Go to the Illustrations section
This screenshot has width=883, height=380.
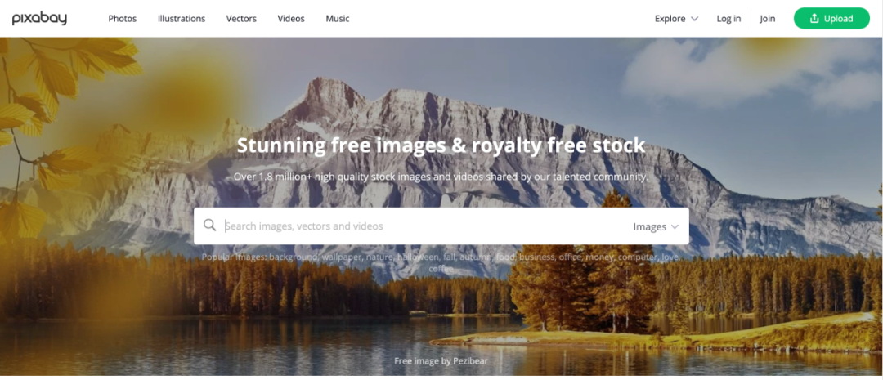(182, 19)
